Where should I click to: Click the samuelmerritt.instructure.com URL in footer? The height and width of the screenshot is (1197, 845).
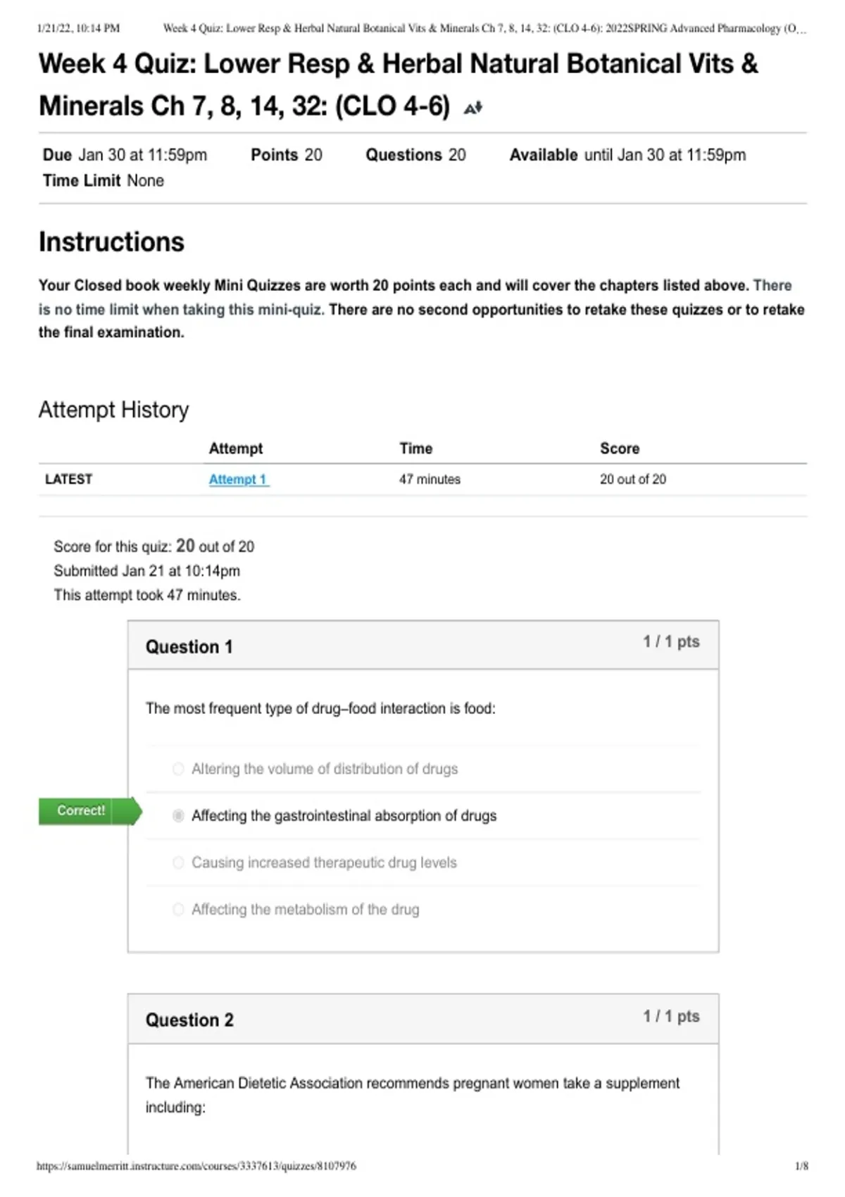196,1166
